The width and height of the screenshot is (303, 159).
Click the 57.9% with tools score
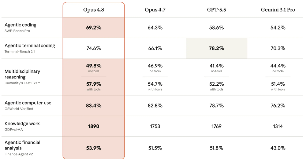pyautogui.click(x=94, y=84)
